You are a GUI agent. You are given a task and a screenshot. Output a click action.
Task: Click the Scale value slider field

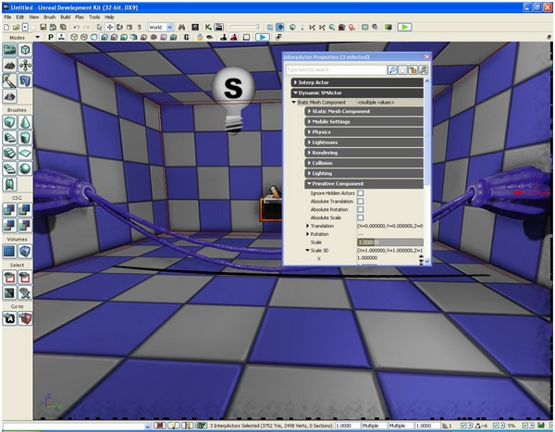coord(390,242)
